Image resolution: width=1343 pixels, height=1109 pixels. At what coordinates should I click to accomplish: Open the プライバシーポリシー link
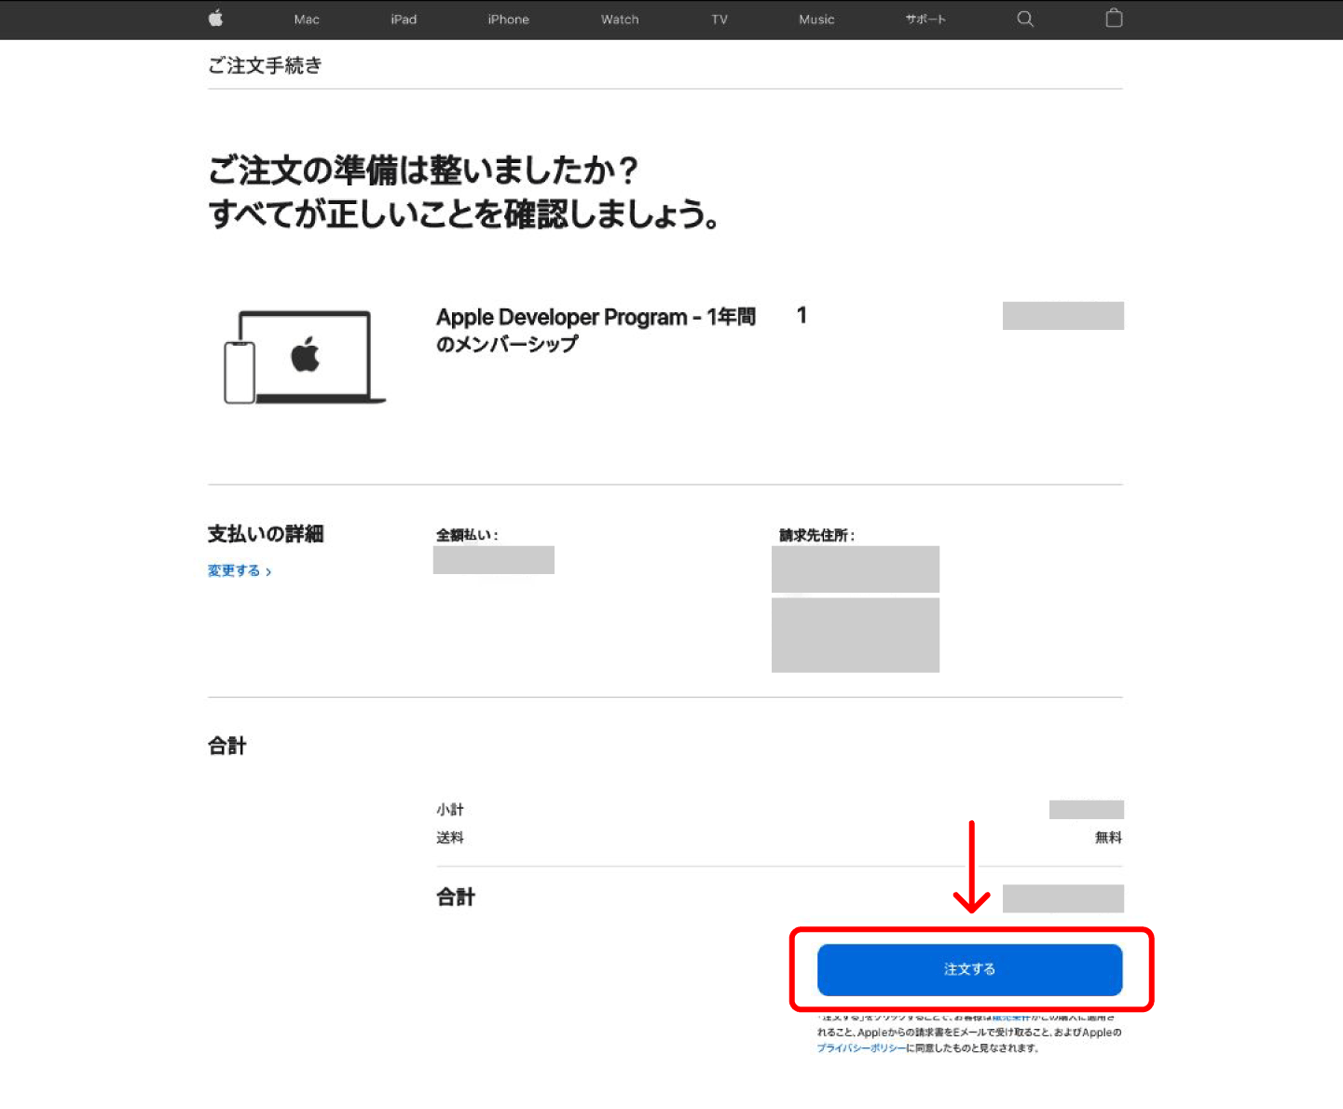pyautogui.click(x=860, y=1048)
